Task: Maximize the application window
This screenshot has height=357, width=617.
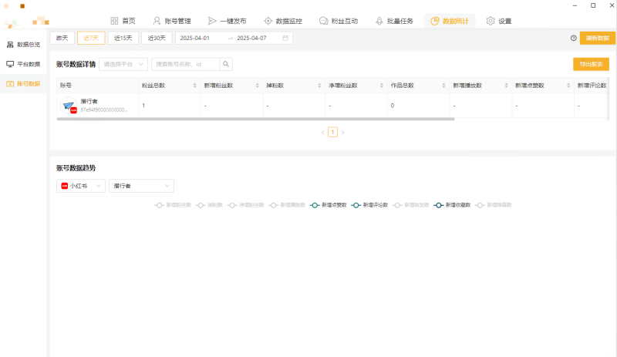Action: pos(593,5)
